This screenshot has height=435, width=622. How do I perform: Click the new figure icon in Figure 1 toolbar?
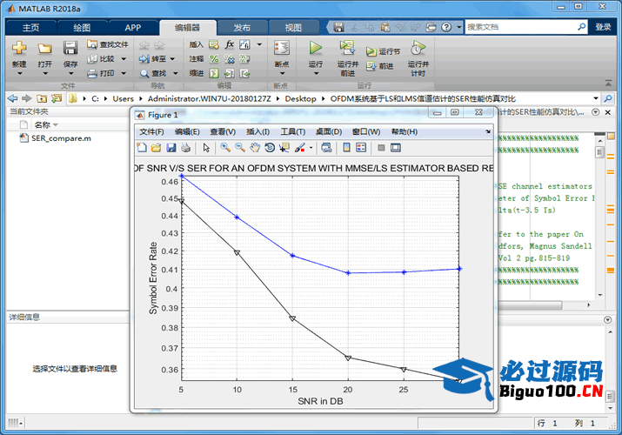[x=142, y=148]
